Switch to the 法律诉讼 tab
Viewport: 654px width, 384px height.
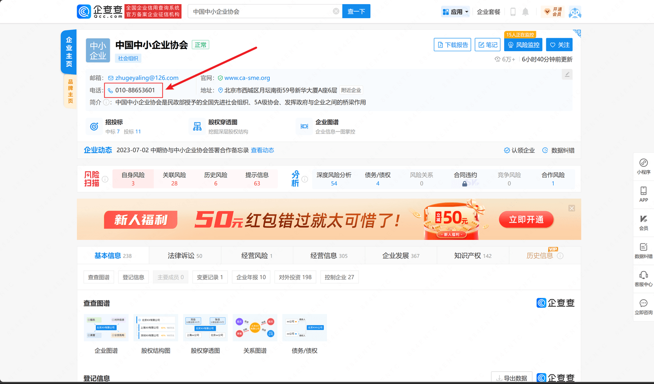[185, 256]
